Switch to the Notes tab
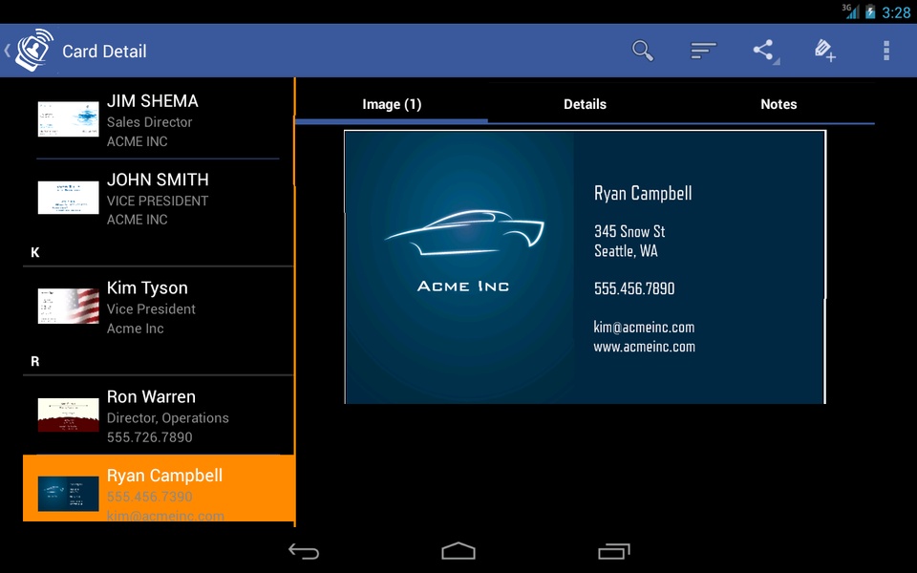 pos(778,104)
